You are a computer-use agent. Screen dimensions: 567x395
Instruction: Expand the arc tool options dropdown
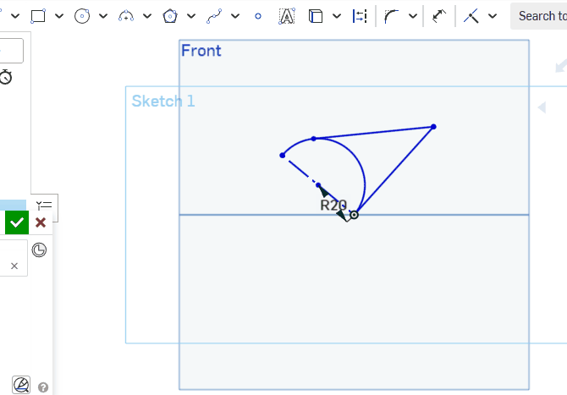pos(147,16)
